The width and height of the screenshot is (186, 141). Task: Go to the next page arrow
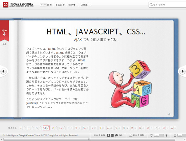pos(183,71)
